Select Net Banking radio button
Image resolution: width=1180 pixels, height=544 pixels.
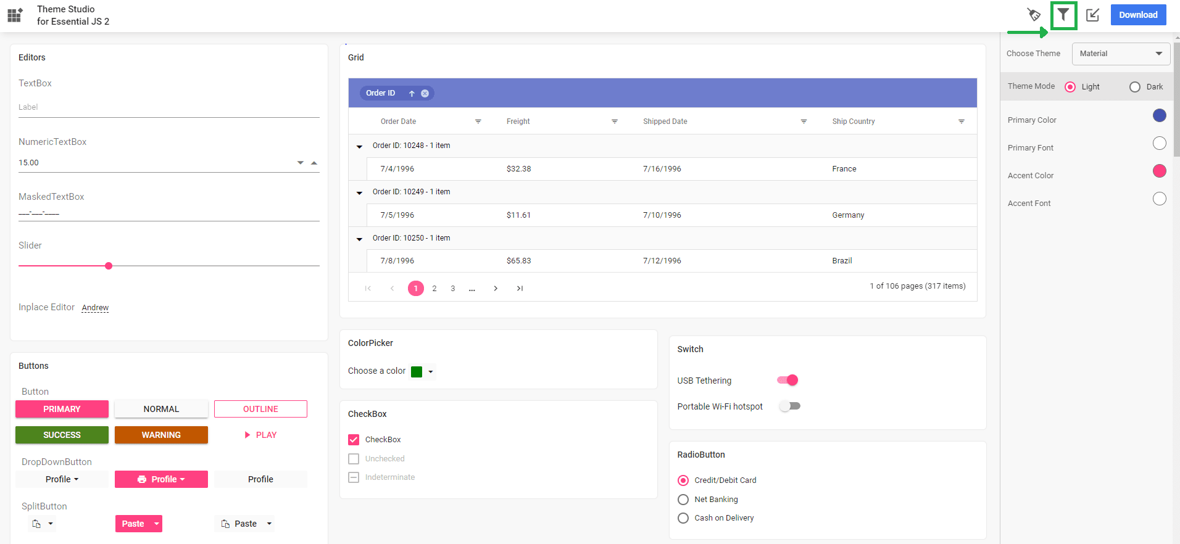(x=683, y=500)
